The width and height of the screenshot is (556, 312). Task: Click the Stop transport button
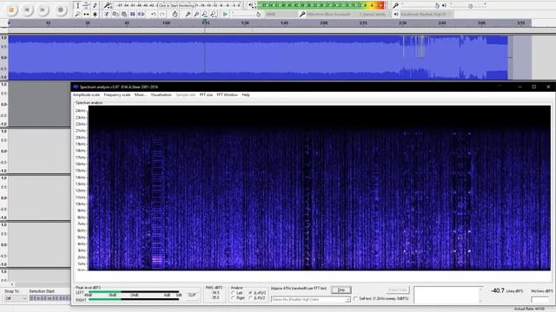[11, 10]
